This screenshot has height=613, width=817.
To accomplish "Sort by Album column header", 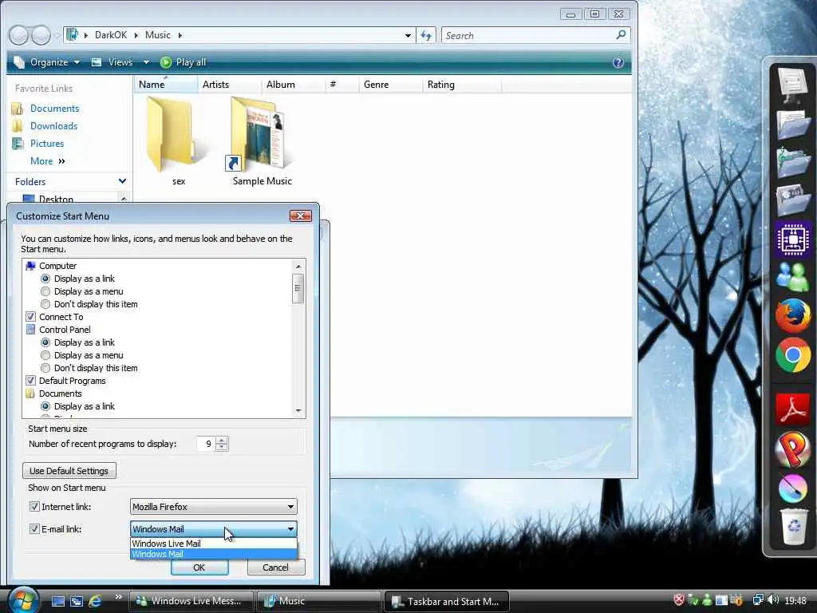I will click(x=293, y=85).
